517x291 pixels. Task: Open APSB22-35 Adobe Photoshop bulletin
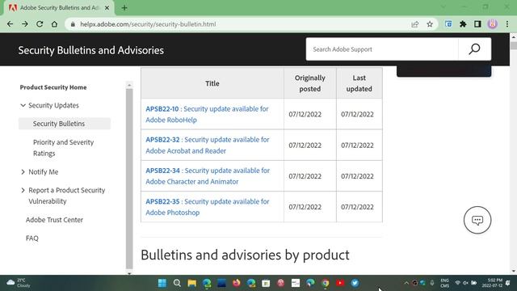point(208,207)
